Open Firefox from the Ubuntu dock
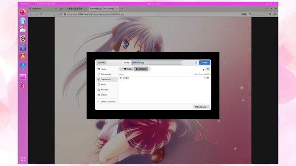Image resolution: width=296 pixels, height=166 pixels. point(23,12)
